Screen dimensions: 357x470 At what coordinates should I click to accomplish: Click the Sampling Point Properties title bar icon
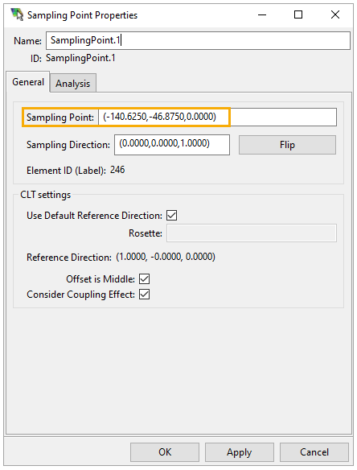tap(17, 14)
